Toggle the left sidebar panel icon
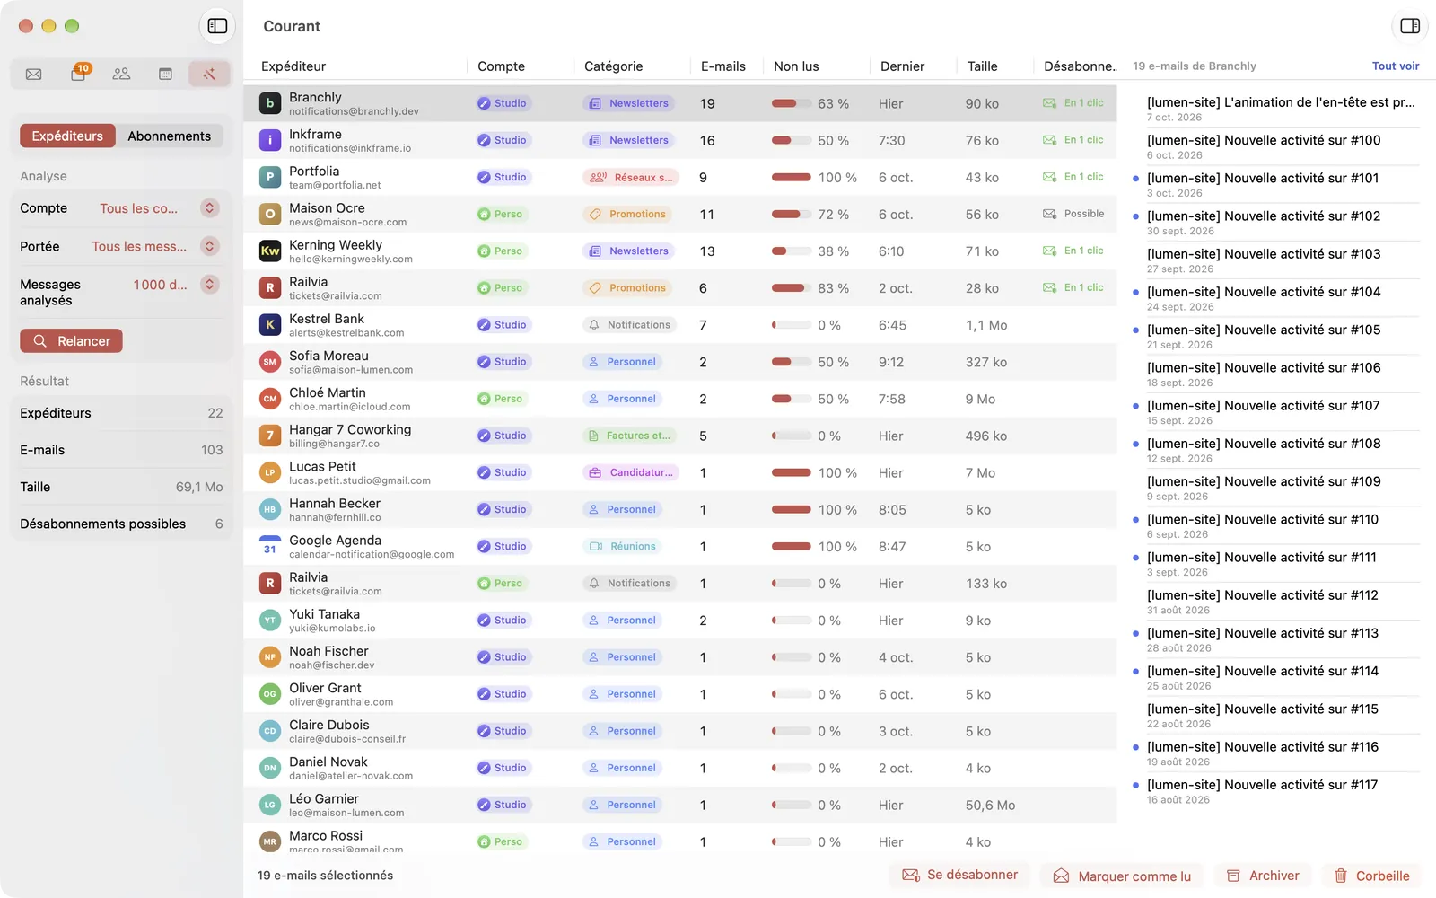The image size is (1436, 898). [217, 26]
